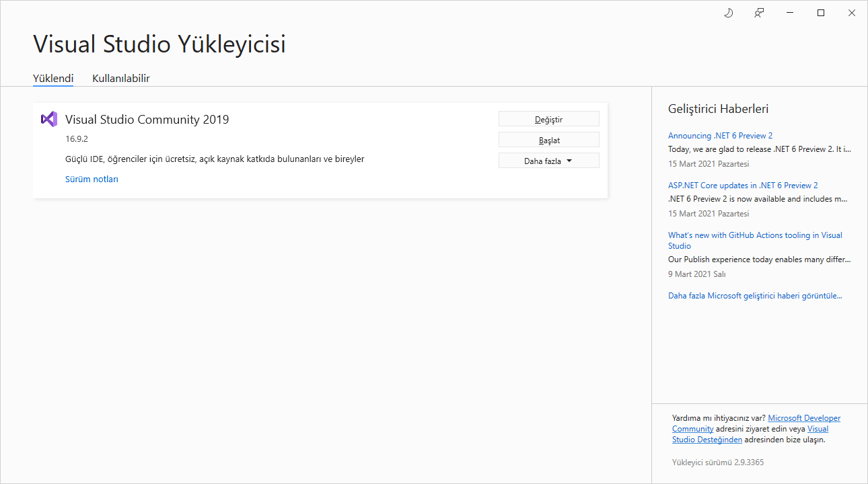Open ASP.NET Core updates article link

tap(743, 186)
